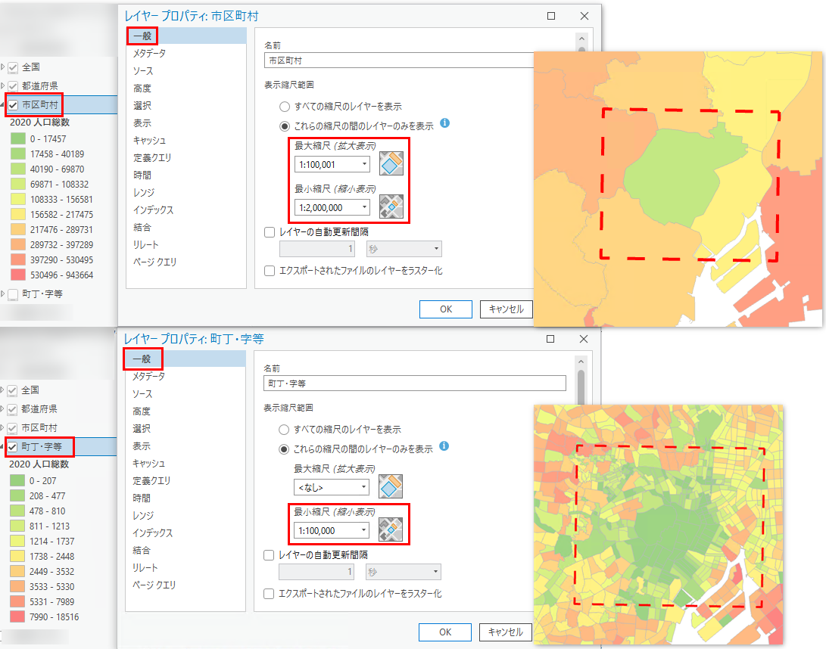
Task: Click the red legend swatch for 7990 - 18516
Action: 17,616
